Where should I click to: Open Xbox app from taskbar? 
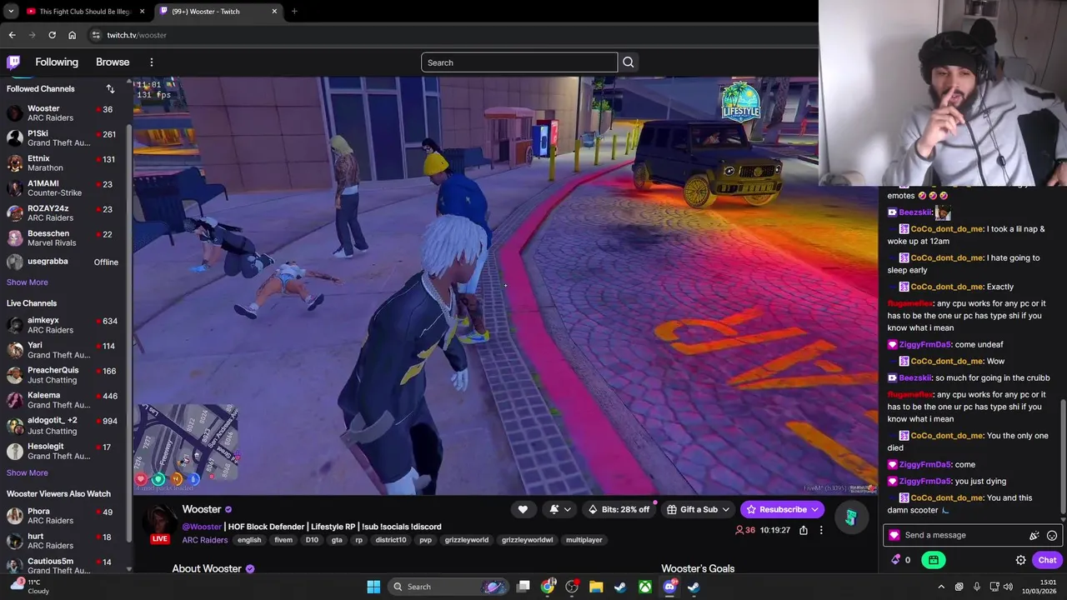pos(644,587)
